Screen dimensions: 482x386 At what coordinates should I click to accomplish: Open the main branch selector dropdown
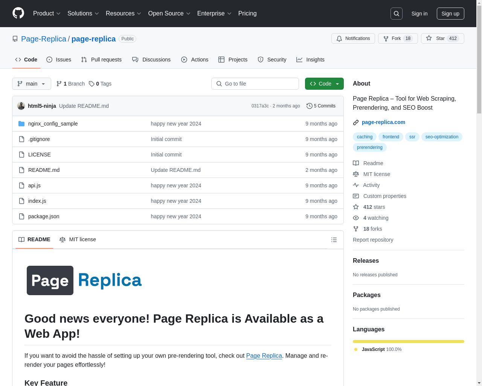pyautogui.click(x=32, y=84)
